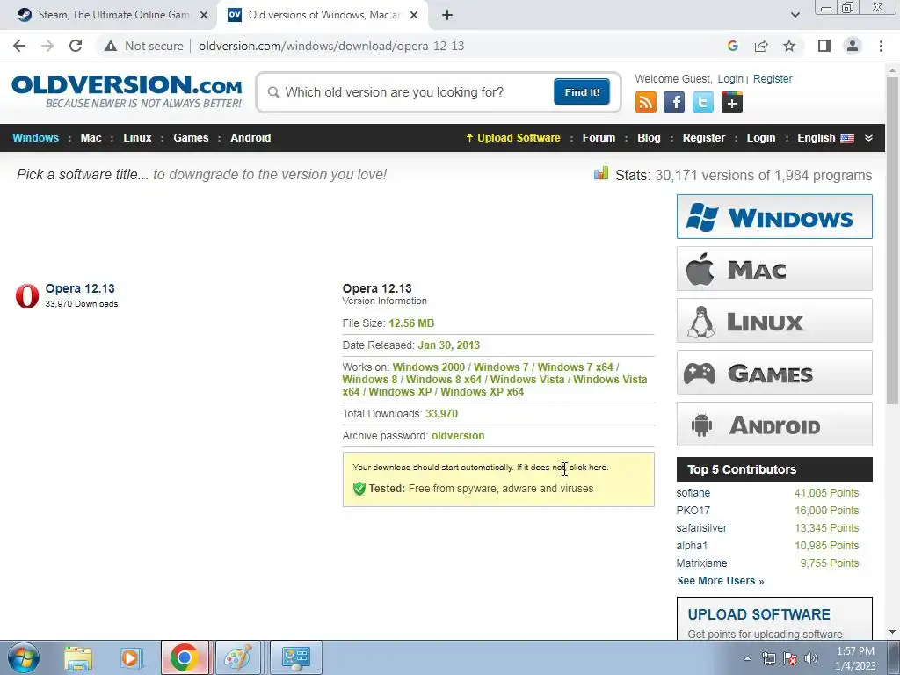Click the 'click here' download link
This screenshot has height=675, width=900.
588,468
